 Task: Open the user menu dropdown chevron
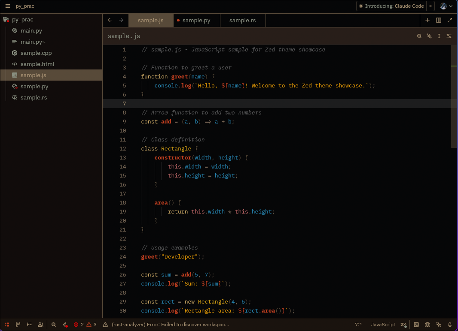451,6
